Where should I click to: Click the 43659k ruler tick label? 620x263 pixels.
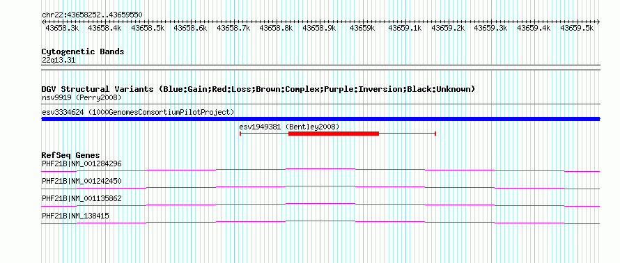tap(362, 28)
